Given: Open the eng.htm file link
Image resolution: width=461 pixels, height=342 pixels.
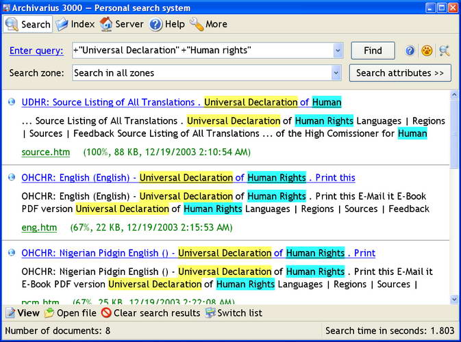Looking at the screenshot, I should pos(39,227).
